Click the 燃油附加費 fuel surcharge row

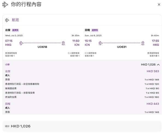(11, 97)
